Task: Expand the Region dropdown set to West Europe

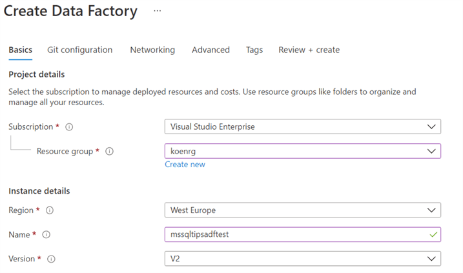Action: coord(302,210)
